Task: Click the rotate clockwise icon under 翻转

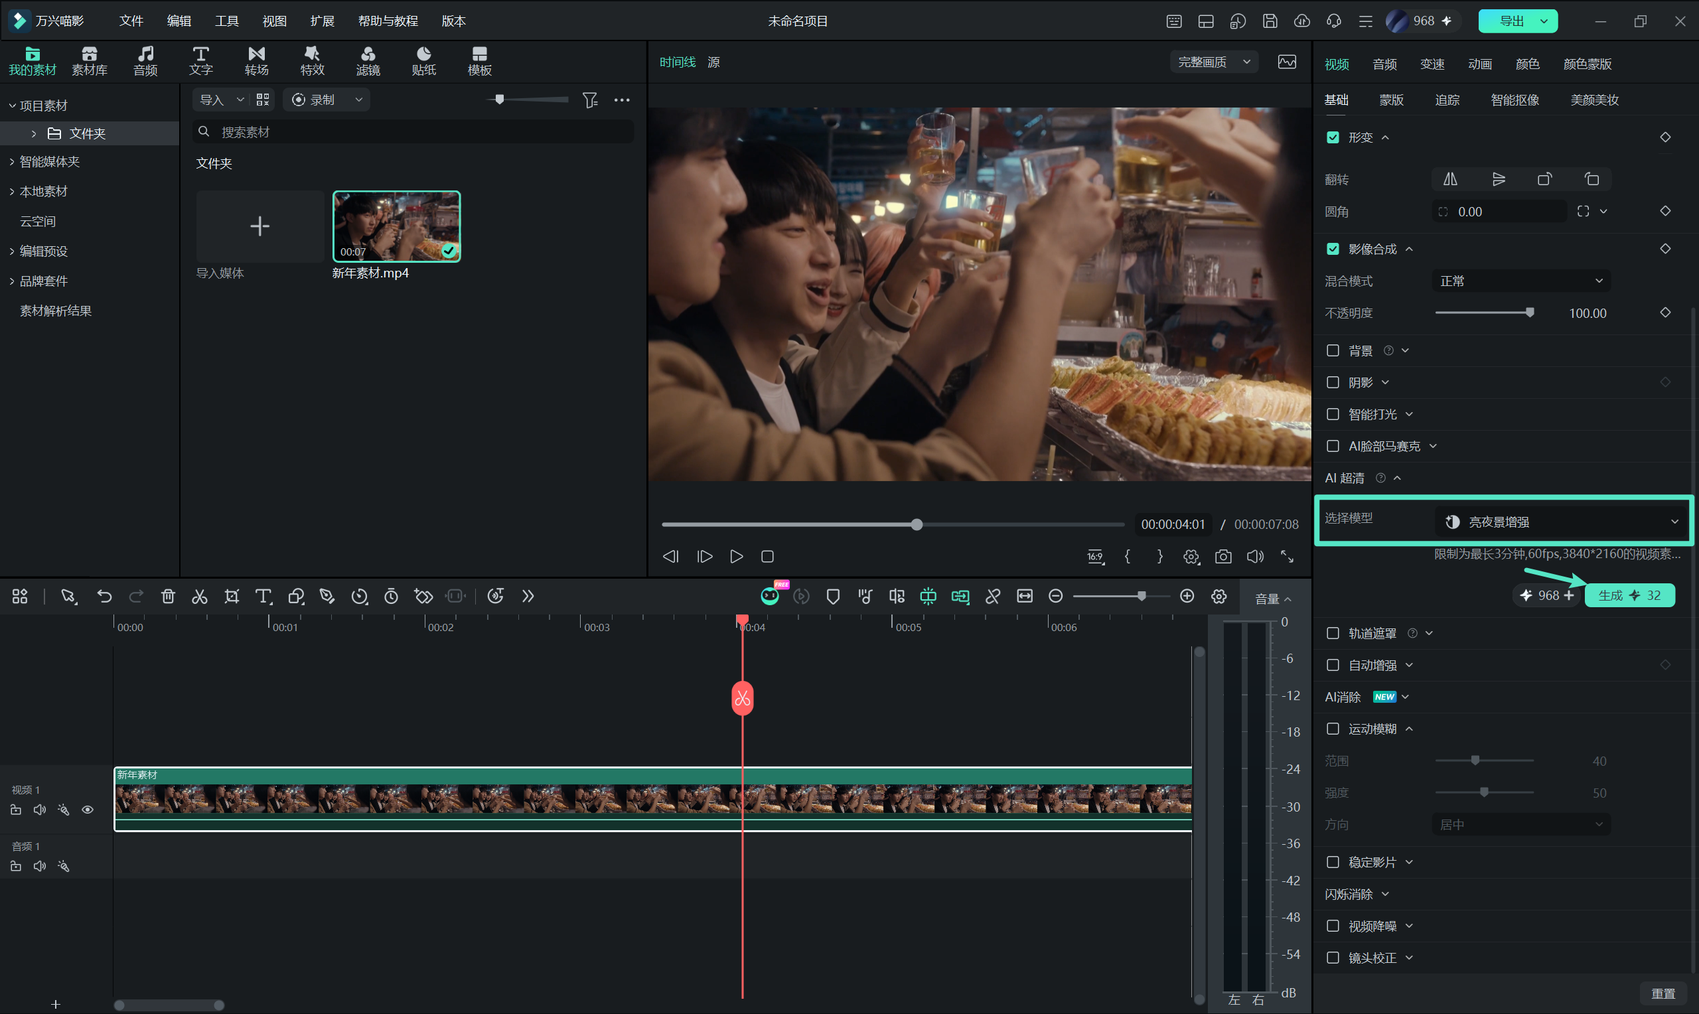Action: coord(1544,179)
